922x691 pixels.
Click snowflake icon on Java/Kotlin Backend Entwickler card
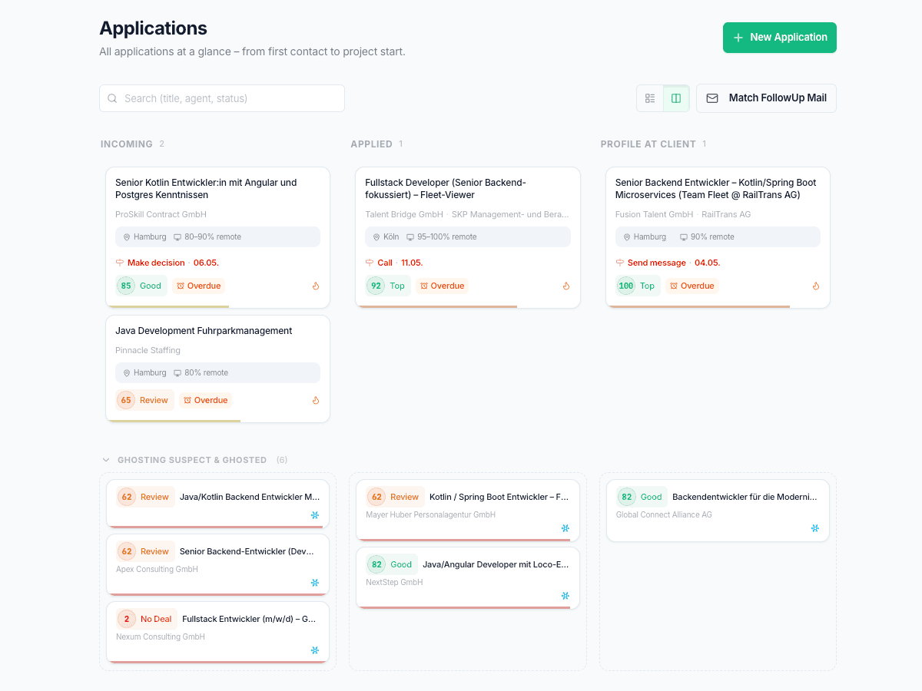click(315, 515)
